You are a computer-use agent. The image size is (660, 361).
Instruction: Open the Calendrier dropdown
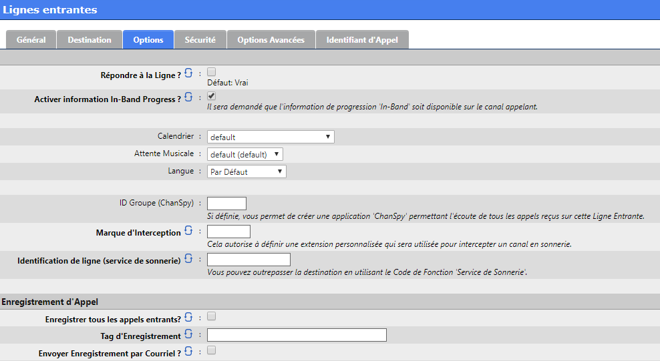271,137
